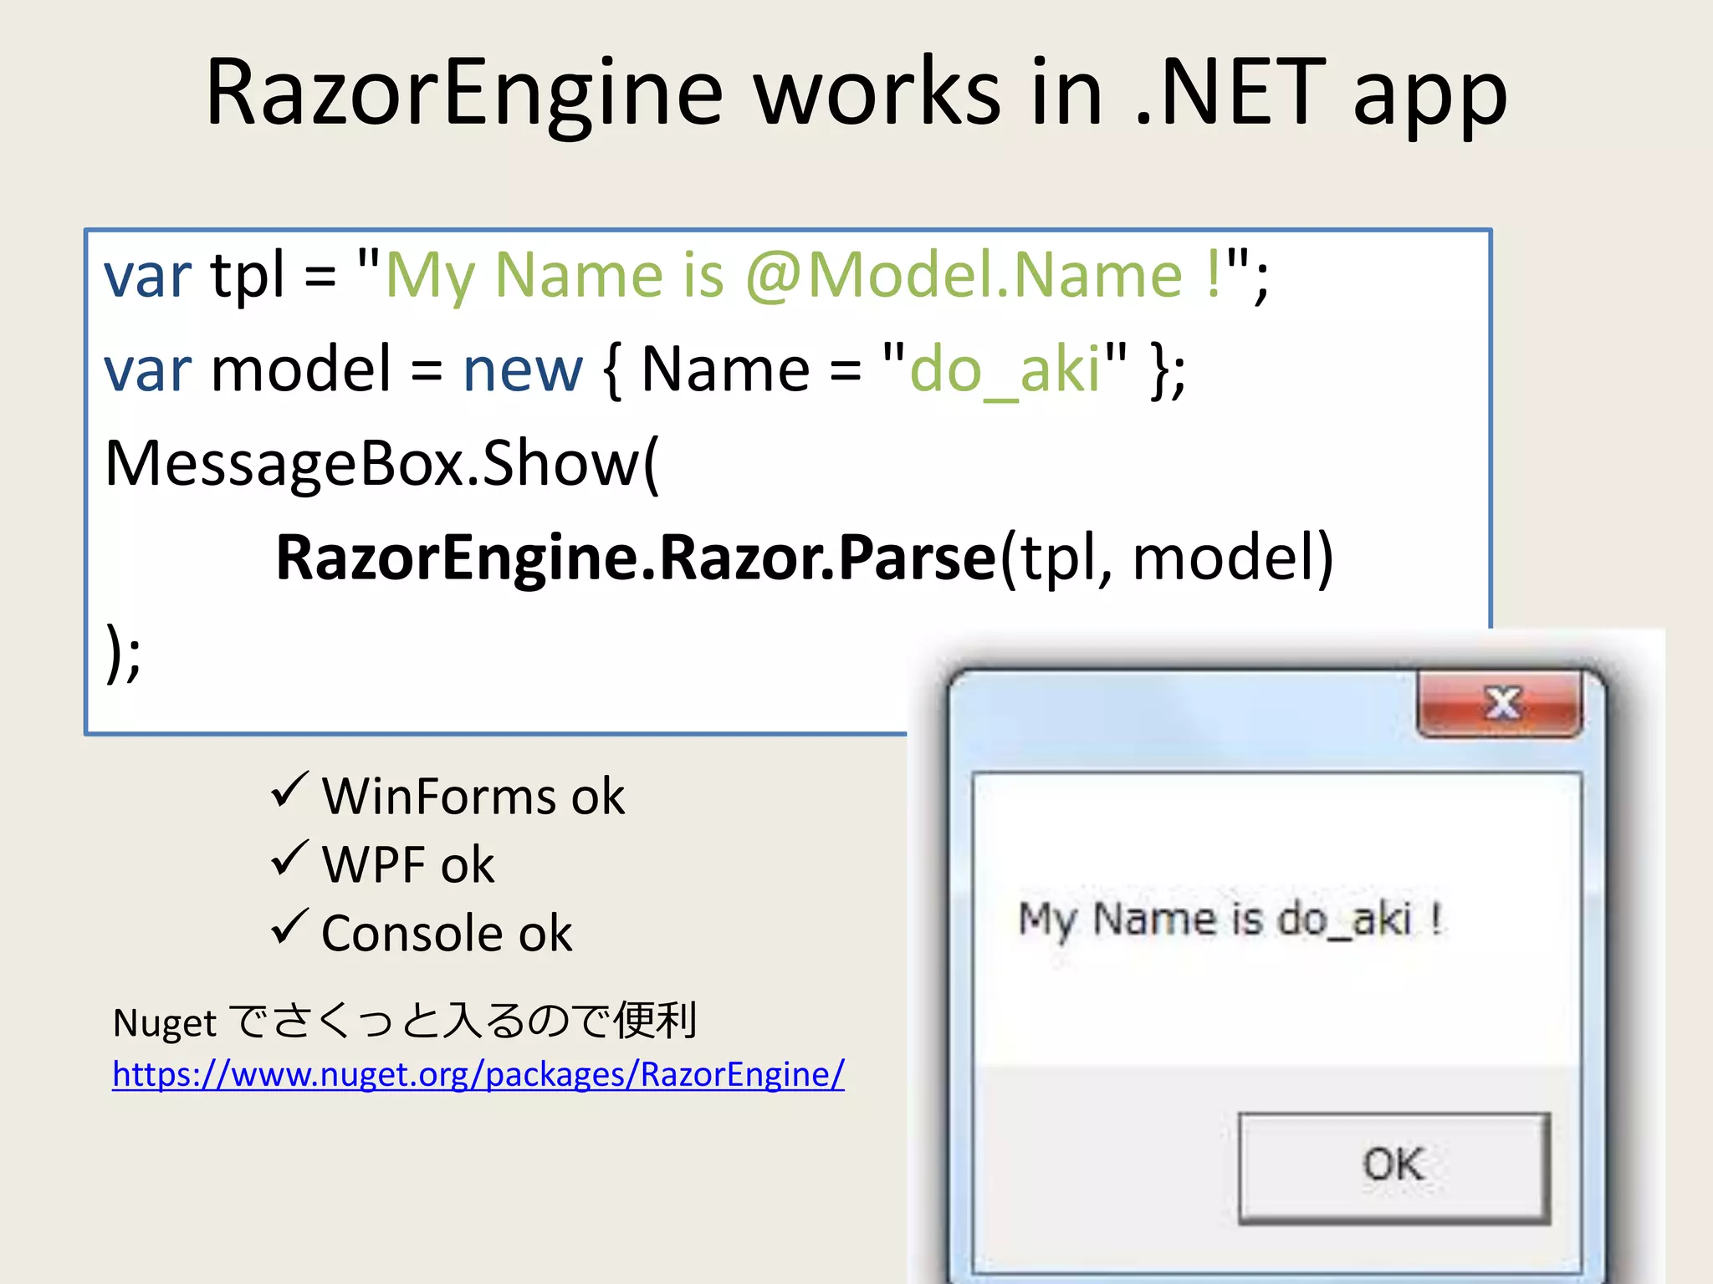Open the nuget.org RazorEngine package link
Screen dimensions: 1713x1284
point(478,1075)
